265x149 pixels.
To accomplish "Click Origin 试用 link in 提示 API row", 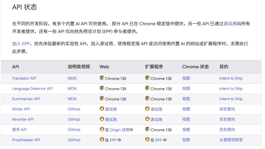I will click(x=120, y=130).
